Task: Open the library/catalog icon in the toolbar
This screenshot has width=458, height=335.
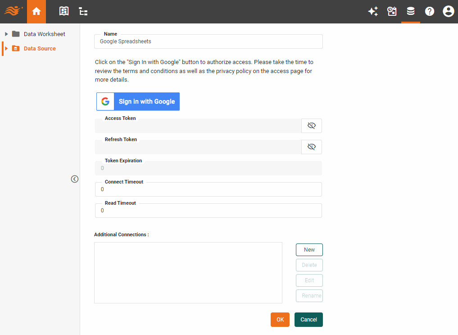Action: click(x=63, y=11)
